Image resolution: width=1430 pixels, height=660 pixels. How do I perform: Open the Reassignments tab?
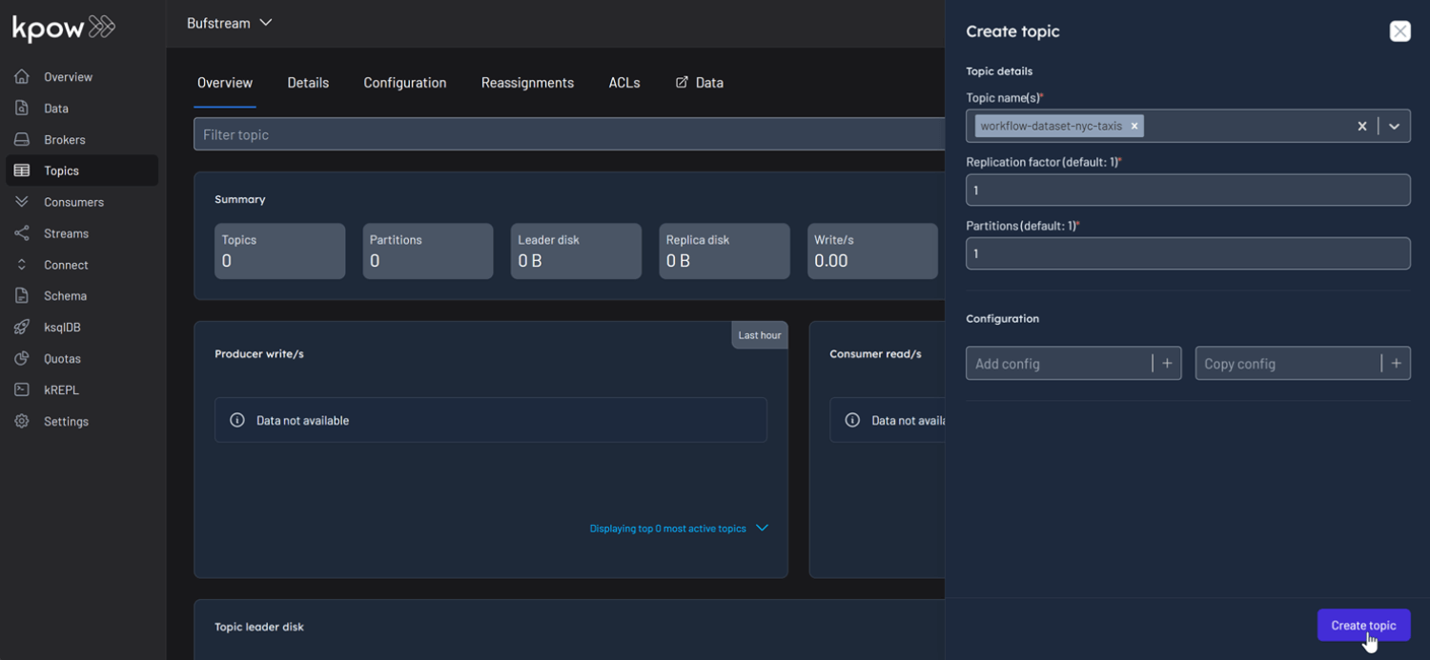(x=527, y=83)
